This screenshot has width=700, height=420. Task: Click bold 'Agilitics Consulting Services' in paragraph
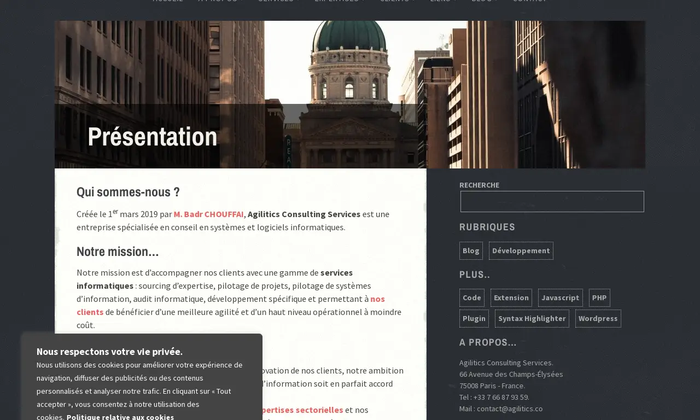click(x=304, y=214)
